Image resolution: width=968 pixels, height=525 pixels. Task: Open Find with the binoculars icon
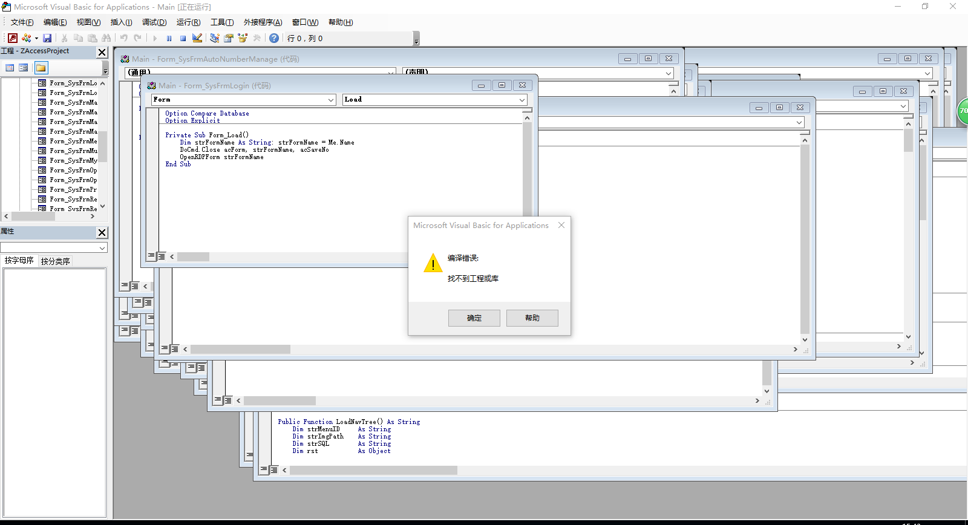pyautogui.click(x=106, y=38)
